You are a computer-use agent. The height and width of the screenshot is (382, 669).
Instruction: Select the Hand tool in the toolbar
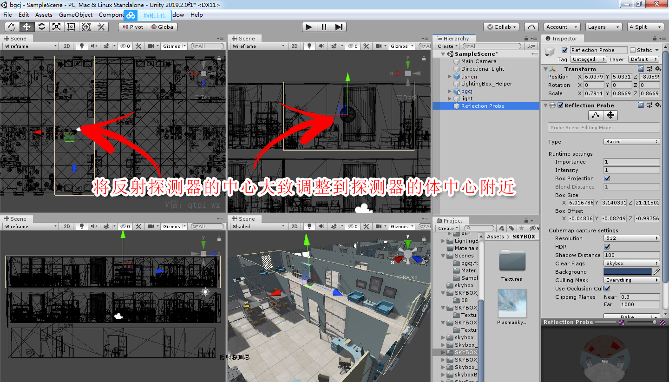click(x=12, y=27)
